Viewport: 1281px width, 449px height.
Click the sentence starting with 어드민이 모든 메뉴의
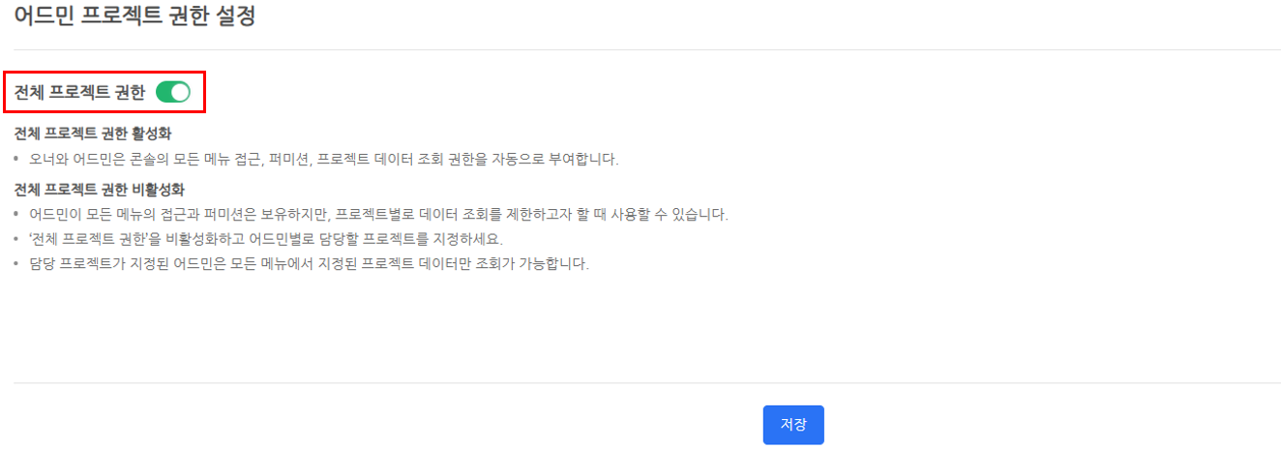(x=378, y=214)
